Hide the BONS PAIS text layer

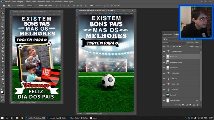click(x=164, y=84)
